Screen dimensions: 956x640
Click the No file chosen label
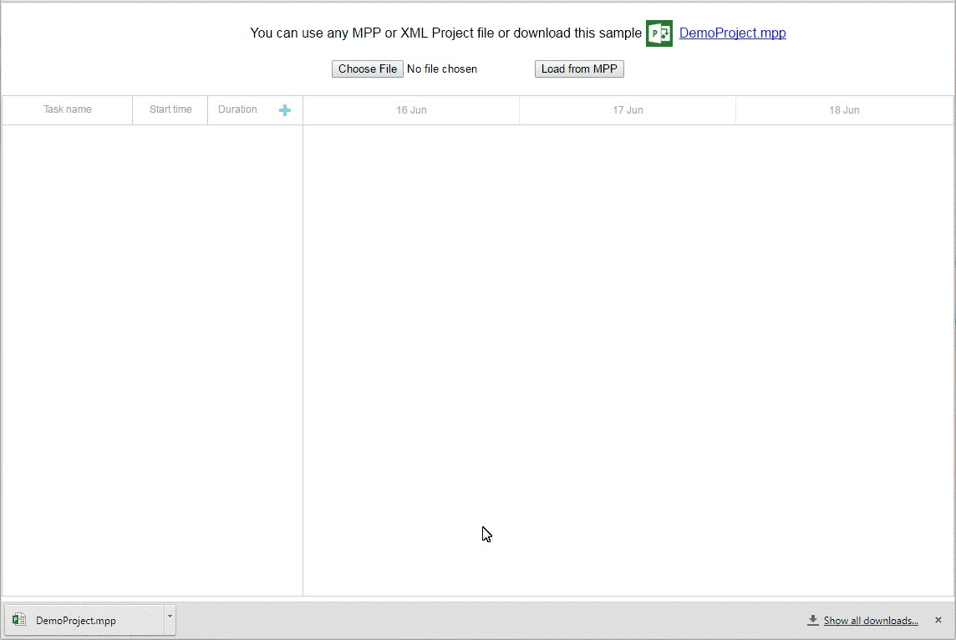click(x=442, y=69)
